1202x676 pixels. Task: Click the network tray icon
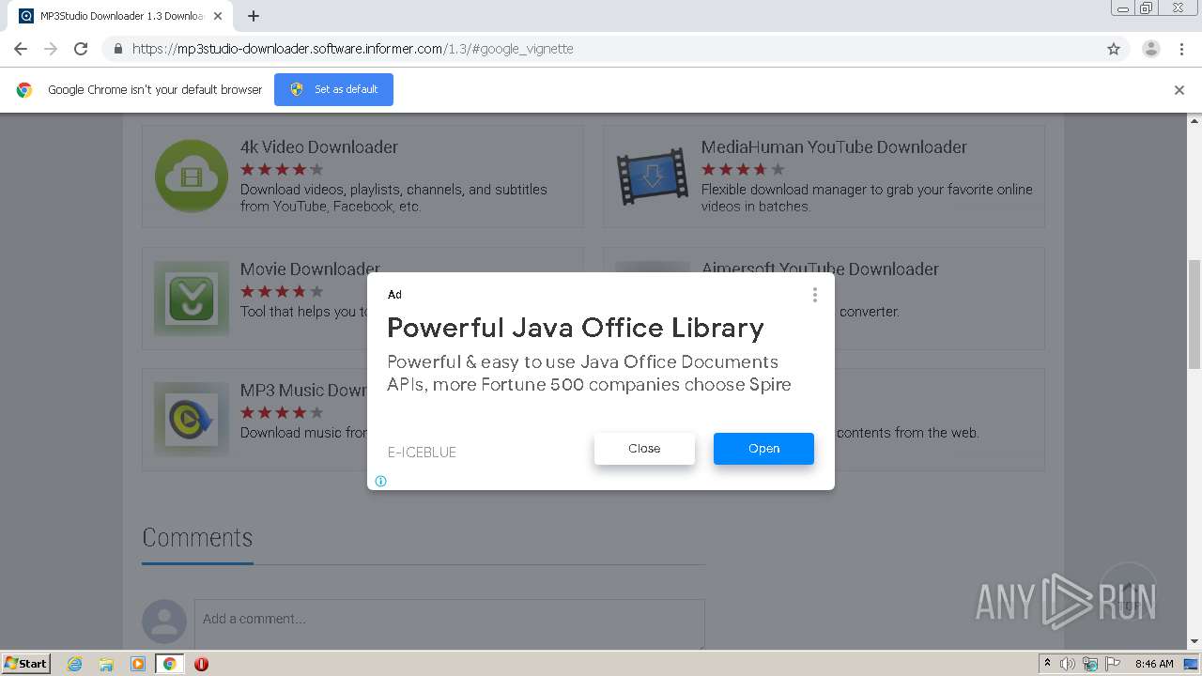click(x=1090, y=664)
